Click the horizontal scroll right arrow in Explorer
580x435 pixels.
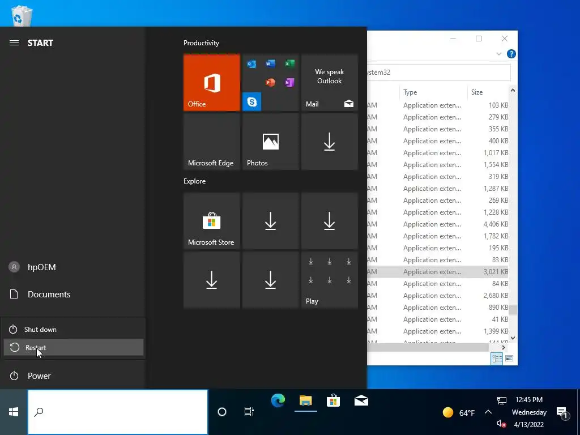[503, 347]
